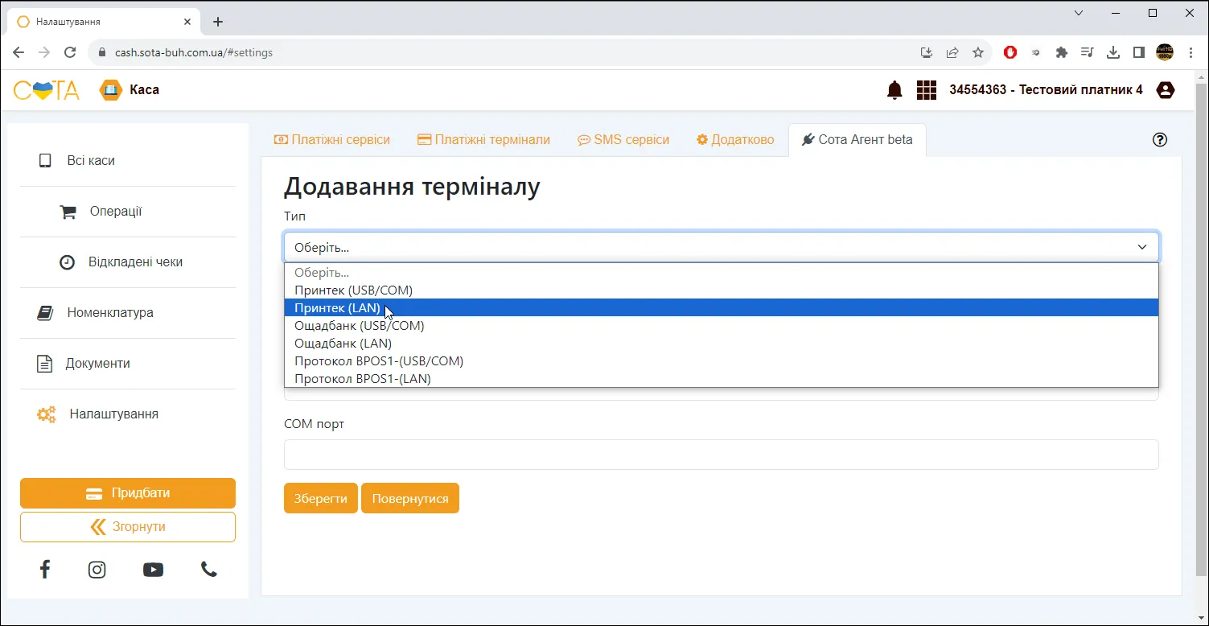Open the notifications bell icon

tap(894, 90)
